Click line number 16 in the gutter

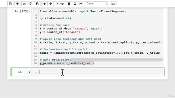[x=35, y=63]
